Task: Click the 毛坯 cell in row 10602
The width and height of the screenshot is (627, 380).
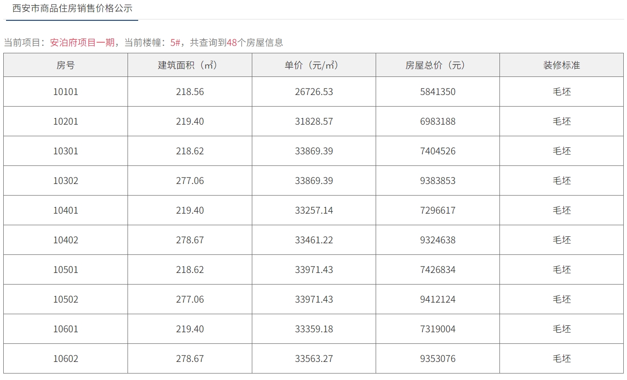Action: pos(562,359)
